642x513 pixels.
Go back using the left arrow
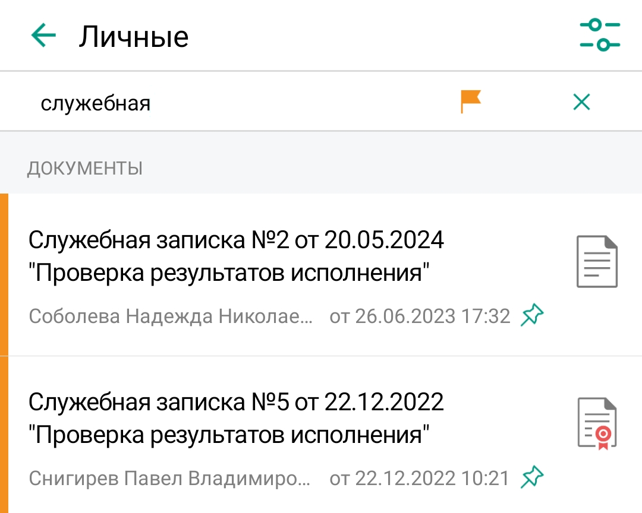click(43, 36)
